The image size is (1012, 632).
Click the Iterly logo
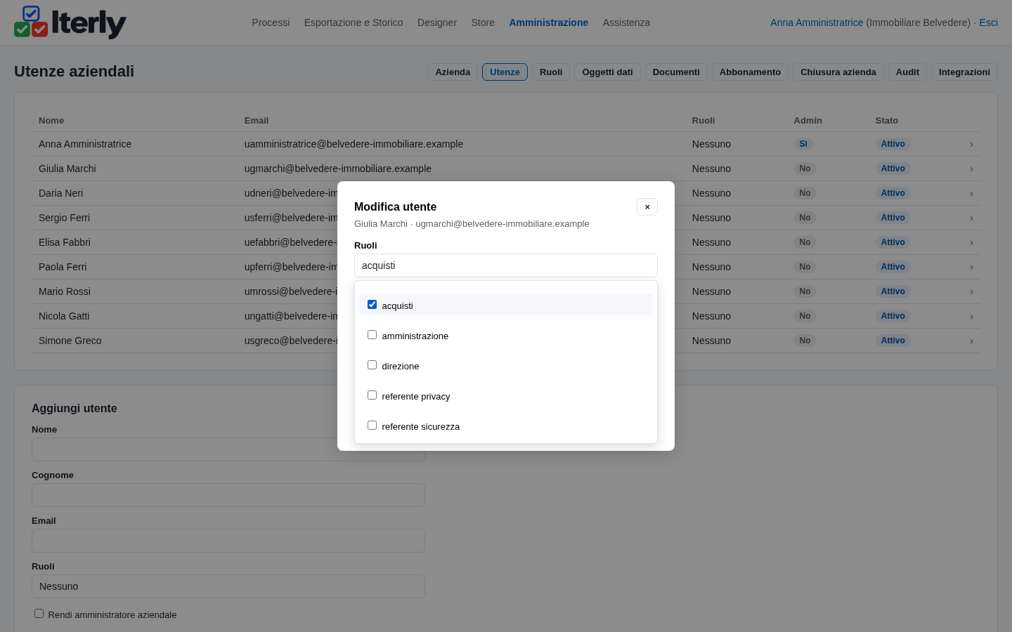[70, 22]
